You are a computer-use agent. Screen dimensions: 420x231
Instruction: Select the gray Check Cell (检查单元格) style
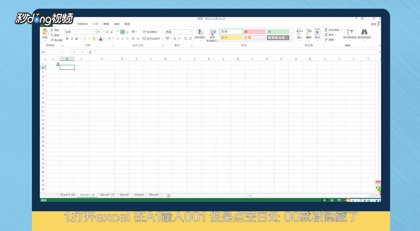coord(278,38)
